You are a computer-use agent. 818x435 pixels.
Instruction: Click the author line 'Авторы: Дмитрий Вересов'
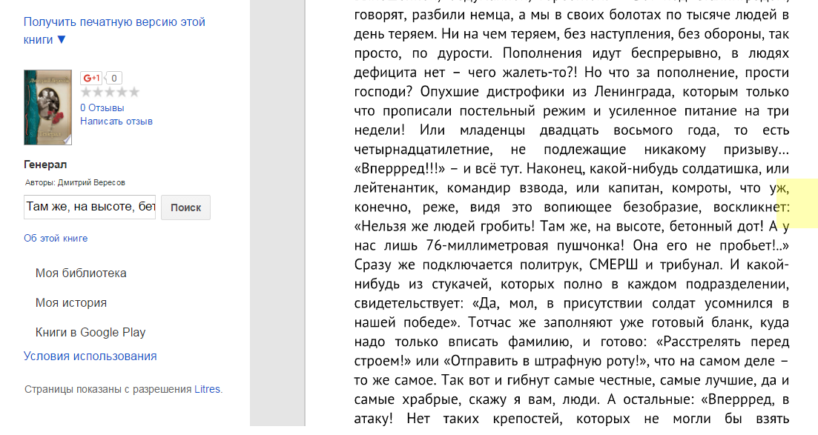pos(75,182)
